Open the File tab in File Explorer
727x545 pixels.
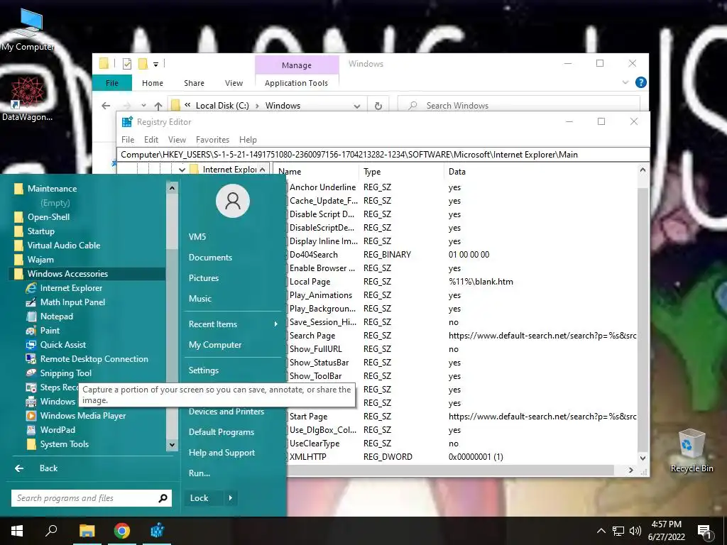(112, 83)
